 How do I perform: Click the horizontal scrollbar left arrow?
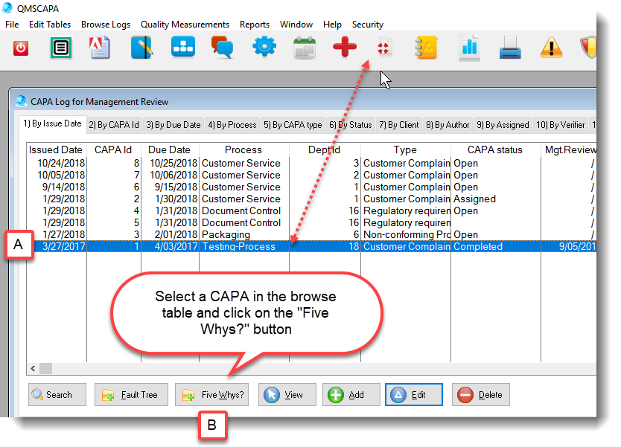click(33, 369)
